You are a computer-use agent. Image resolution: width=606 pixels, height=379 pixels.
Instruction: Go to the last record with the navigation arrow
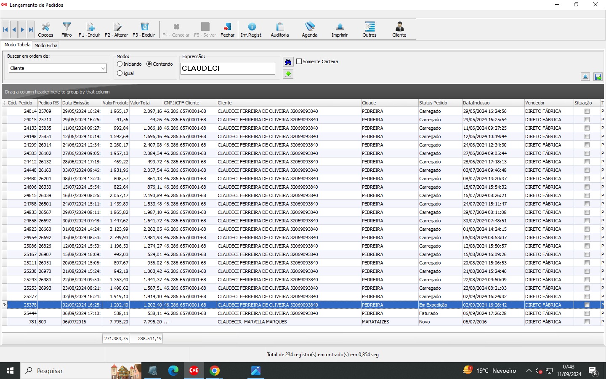click(31, 30)
